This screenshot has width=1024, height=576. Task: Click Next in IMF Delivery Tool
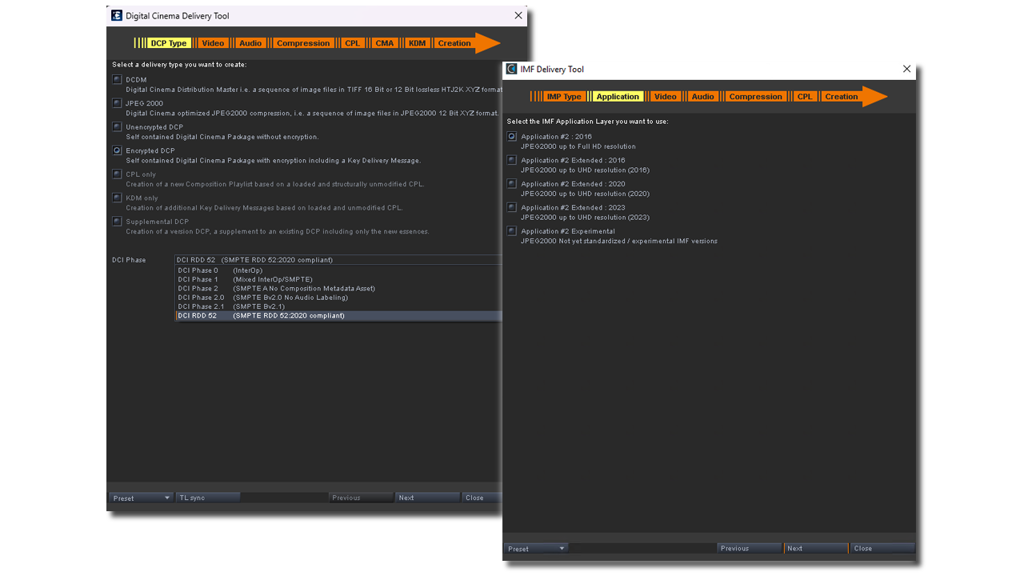[x=816, y=548]
